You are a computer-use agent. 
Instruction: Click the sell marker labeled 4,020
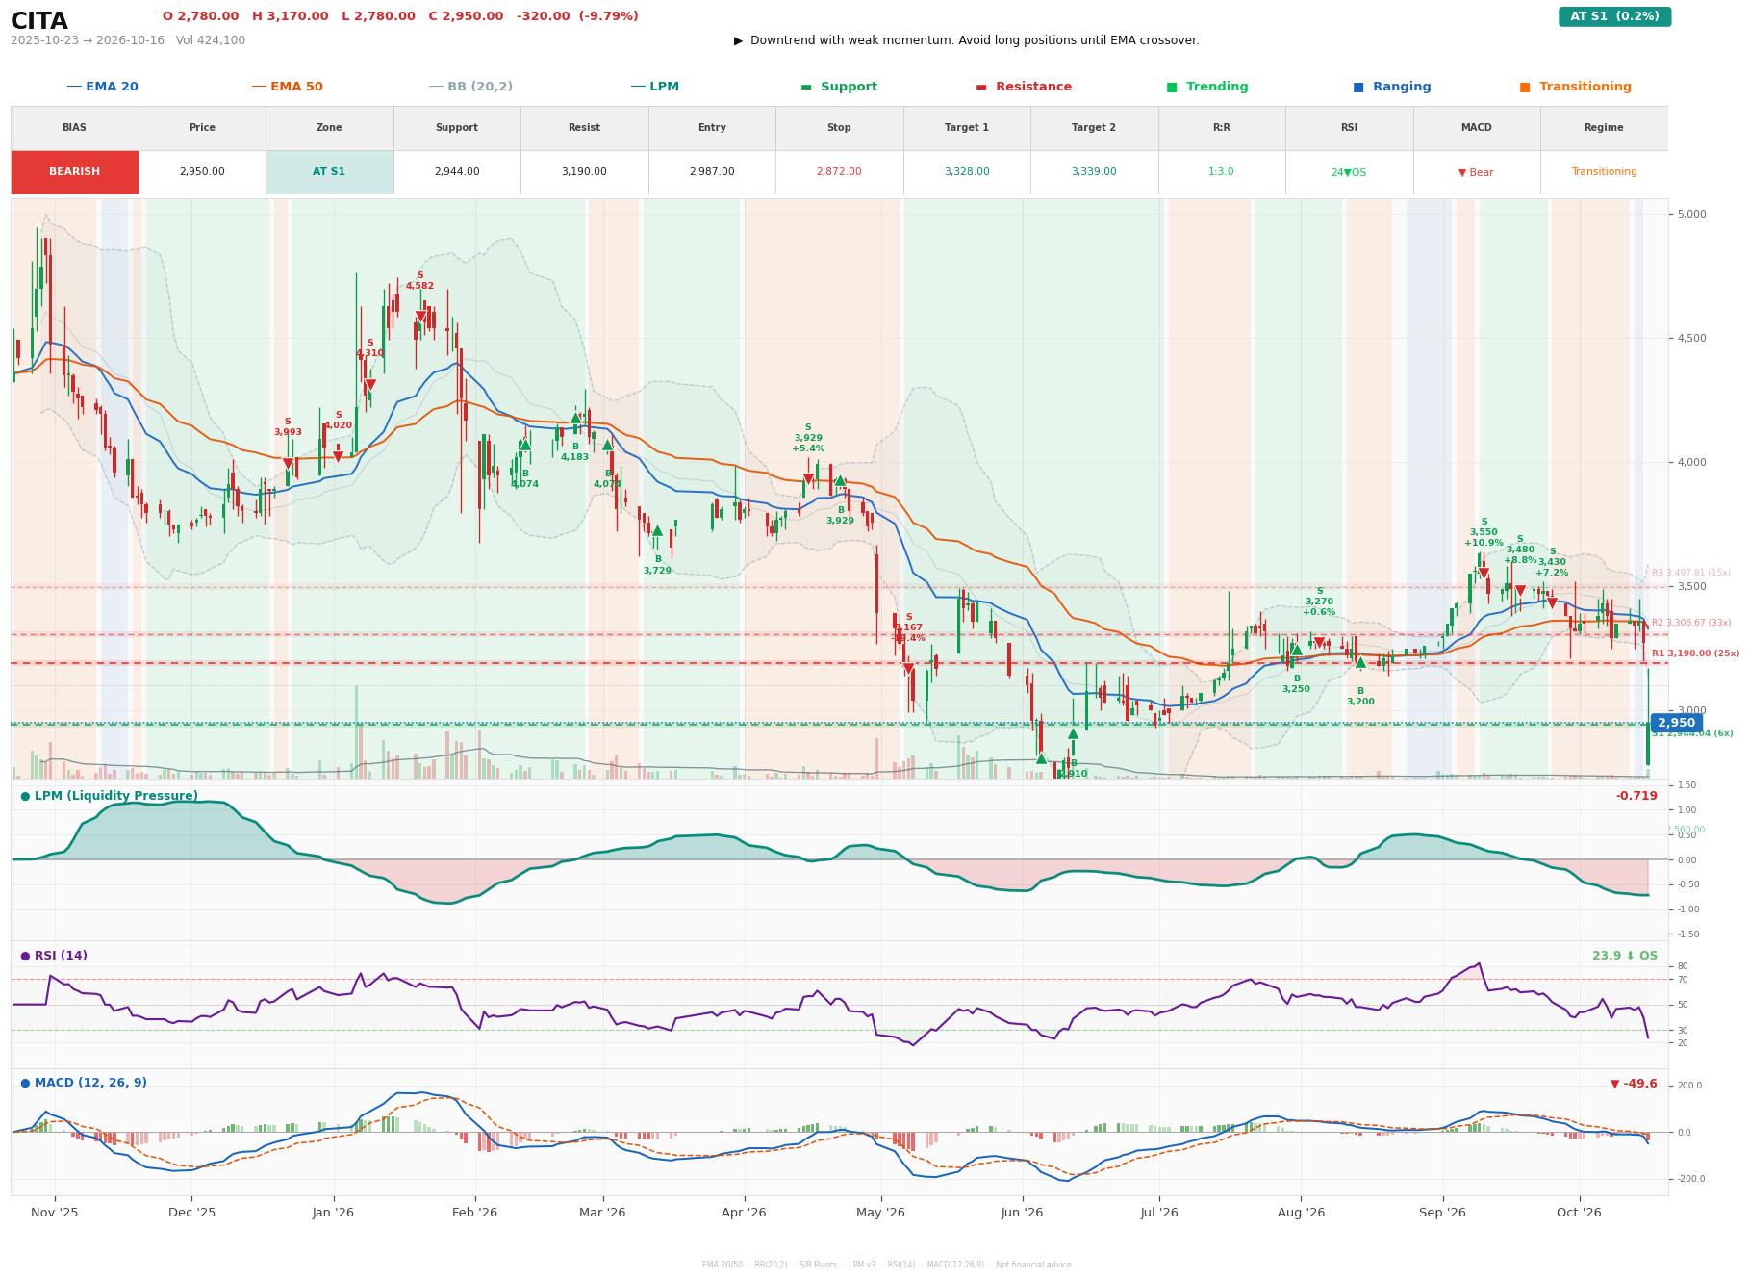coord(338,457)
